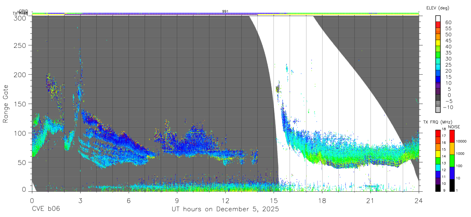Click the cyan swatch in TX FRQ colorbar
The height and width of the screenshot is (217, 471).
[438, 167]
